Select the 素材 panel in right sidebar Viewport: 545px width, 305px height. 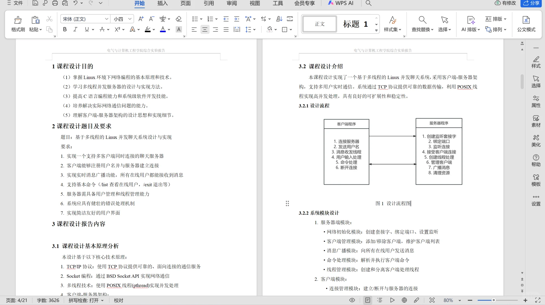[536, 121]
